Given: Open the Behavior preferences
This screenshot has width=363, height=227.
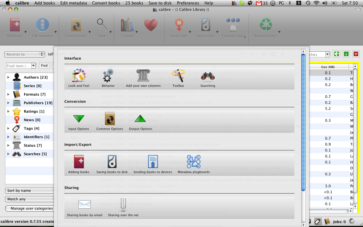Looking at the screenshot, I should [108, 78].
